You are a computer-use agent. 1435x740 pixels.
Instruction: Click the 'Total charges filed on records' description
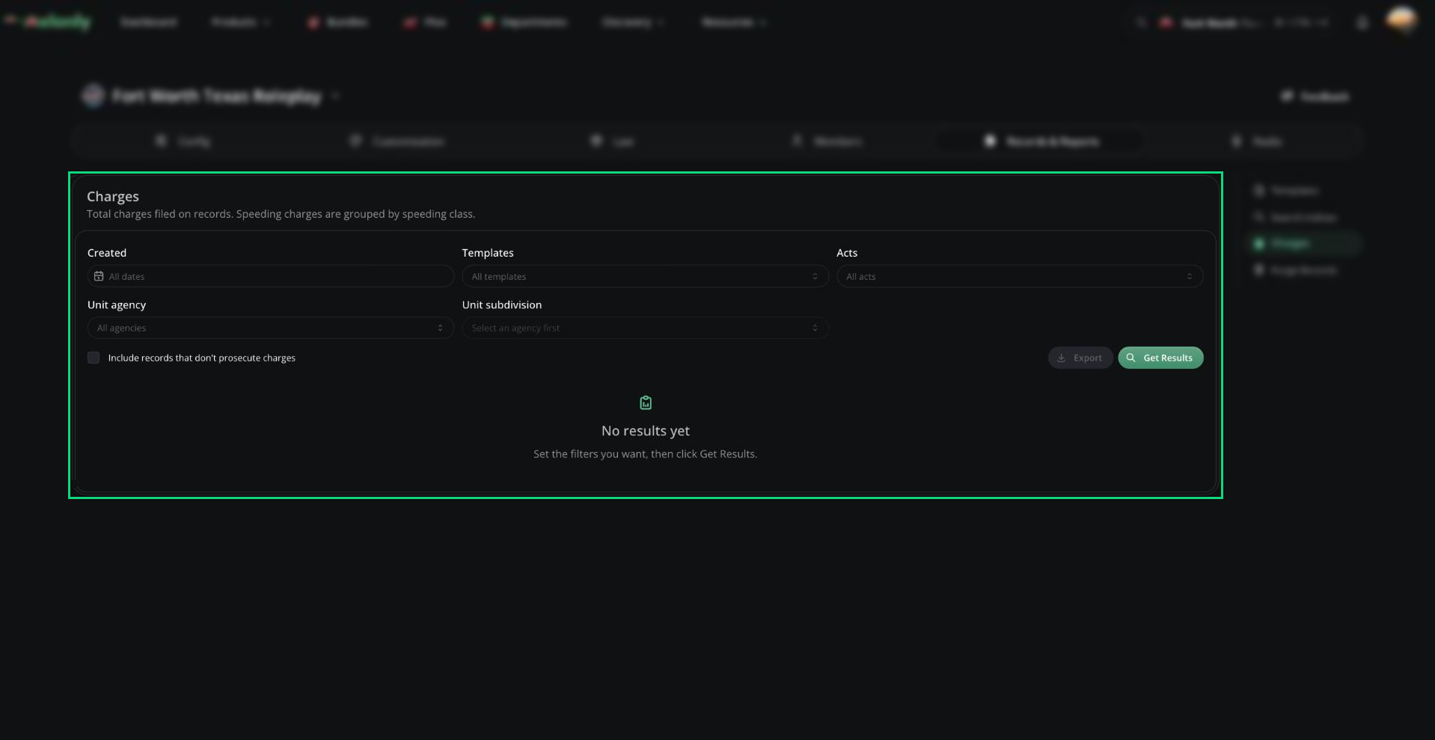[281, 214]
